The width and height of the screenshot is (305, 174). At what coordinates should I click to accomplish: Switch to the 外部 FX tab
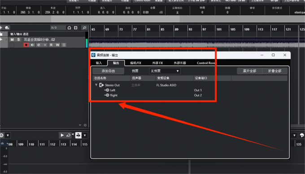(x=157, y=63)
